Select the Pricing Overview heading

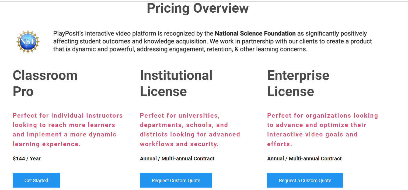coord(198,8)
